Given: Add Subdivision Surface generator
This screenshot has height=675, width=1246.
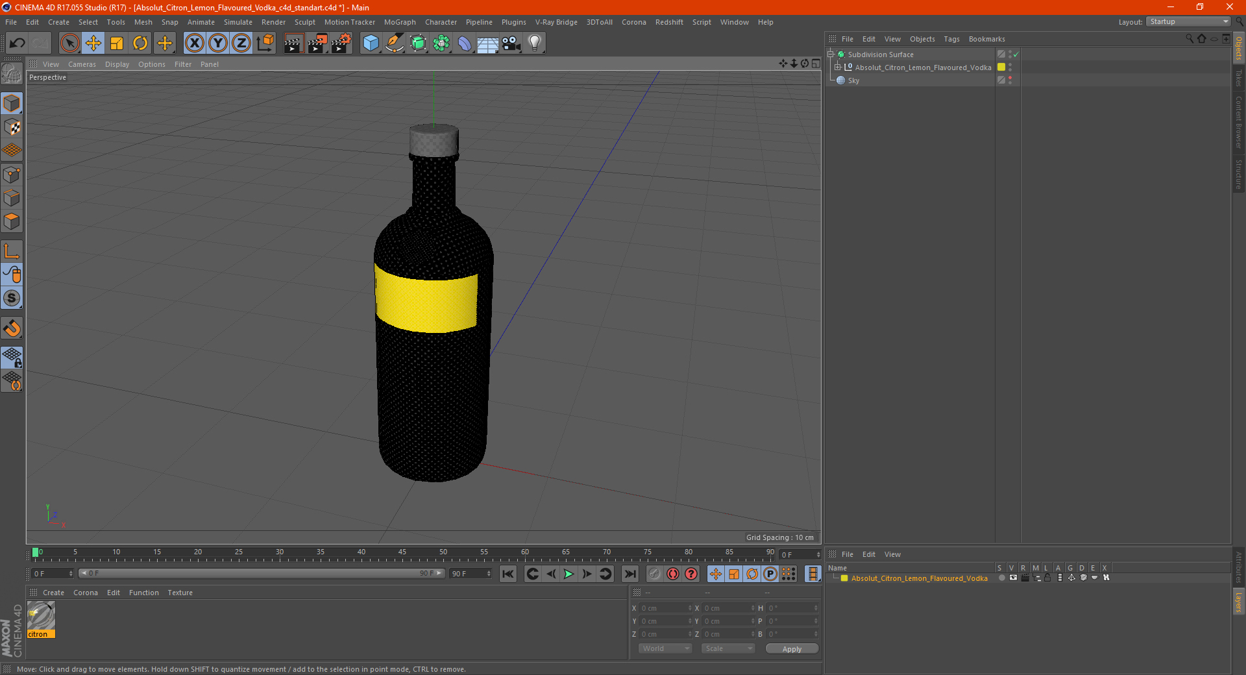Looking at the screenshot, I should 418,43.
